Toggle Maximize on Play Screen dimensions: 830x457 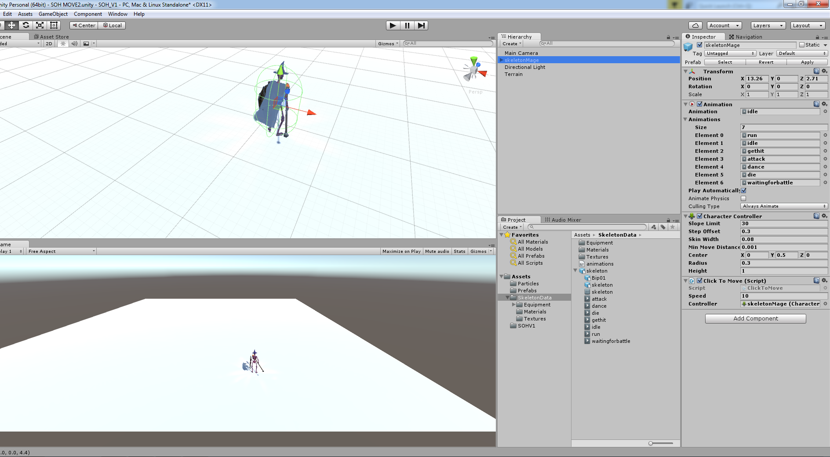coord(401,251)
